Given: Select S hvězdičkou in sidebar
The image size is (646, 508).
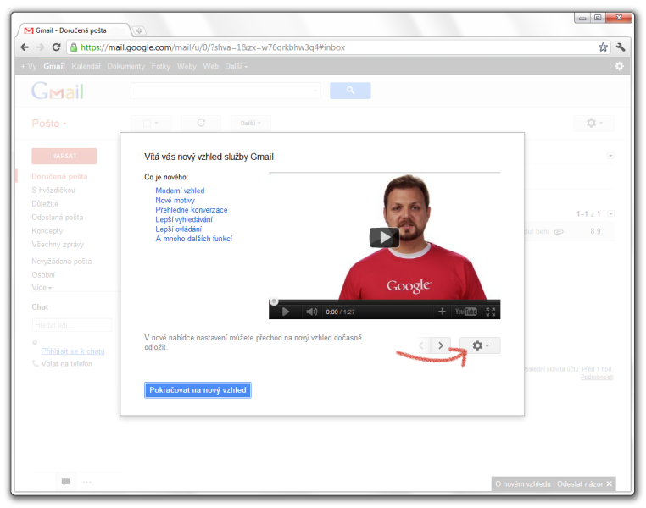Looking at the screenshot, I should (53, 190).
